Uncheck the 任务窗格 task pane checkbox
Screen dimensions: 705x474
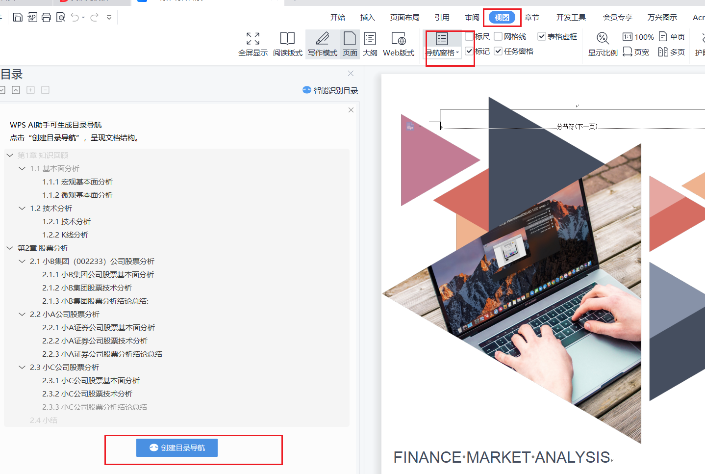coord(498,51)
